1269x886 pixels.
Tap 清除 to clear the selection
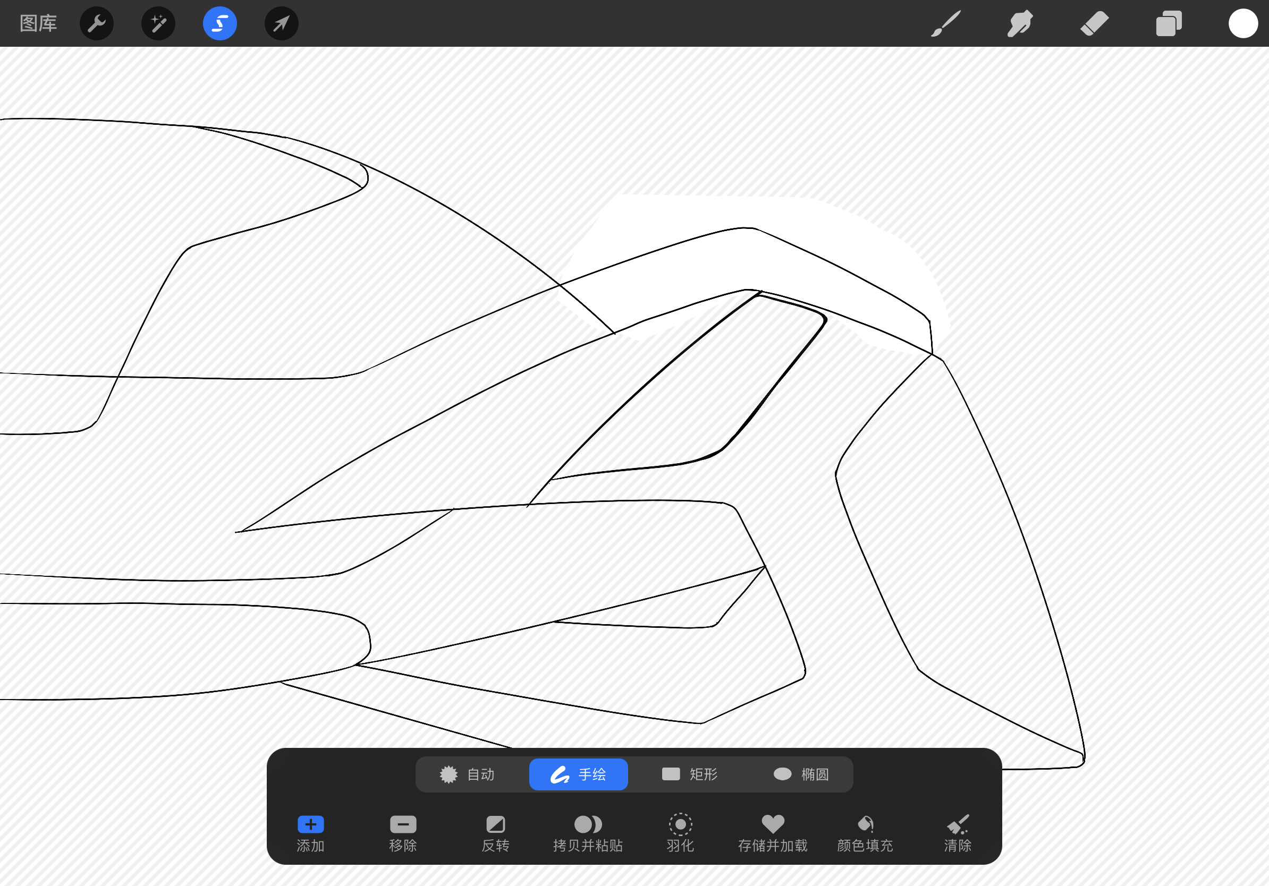click(x=957, y=833)
